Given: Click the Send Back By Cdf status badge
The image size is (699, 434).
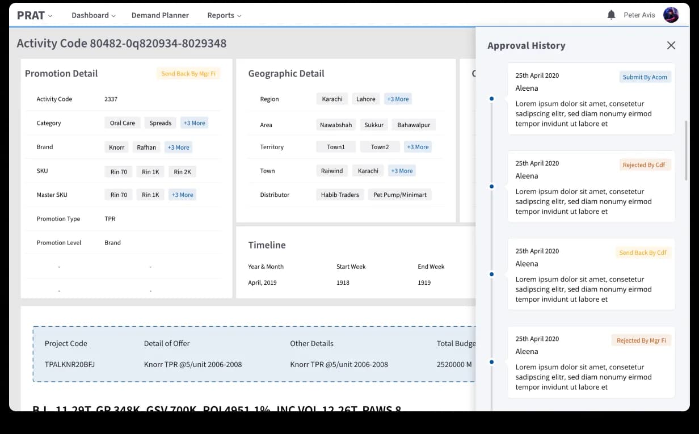Looking at the screenshot, I should pos(643,253).
